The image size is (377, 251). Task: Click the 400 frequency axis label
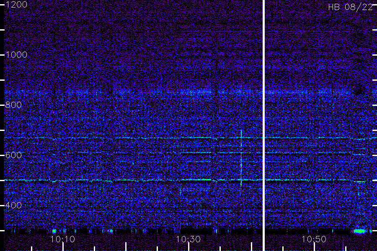click(x=13, y=205)
